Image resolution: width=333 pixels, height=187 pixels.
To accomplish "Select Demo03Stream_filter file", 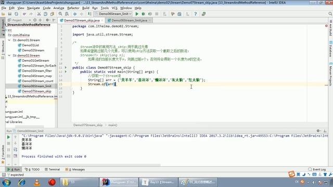I will point(37,71).
